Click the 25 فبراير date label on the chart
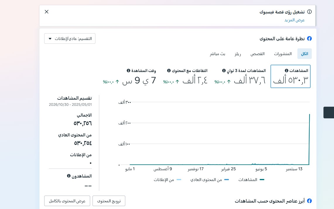Image resolution: width=334 pixels, height=209 pixels. click(x=228, y=169)
